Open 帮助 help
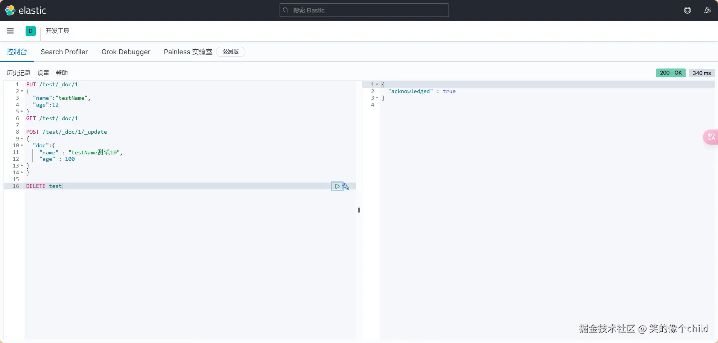 62,73
